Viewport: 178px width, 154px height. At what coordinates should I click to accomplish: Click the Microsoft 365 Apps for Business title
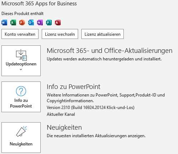click(39, 4)
